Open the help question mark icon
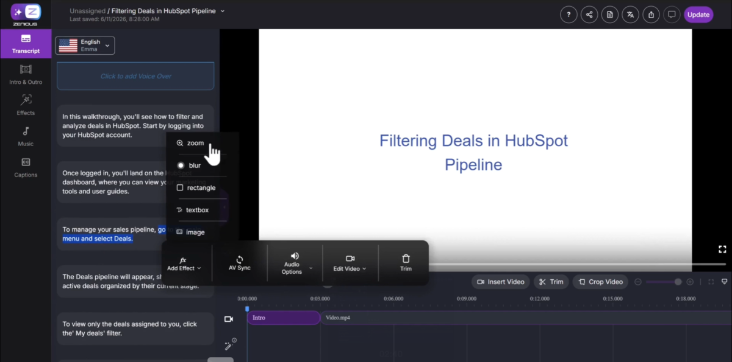 click(569, 15)
